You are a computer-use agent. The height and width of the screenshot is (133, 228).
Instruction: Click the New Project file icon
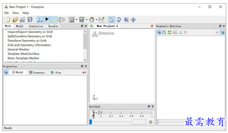point(8,20)
